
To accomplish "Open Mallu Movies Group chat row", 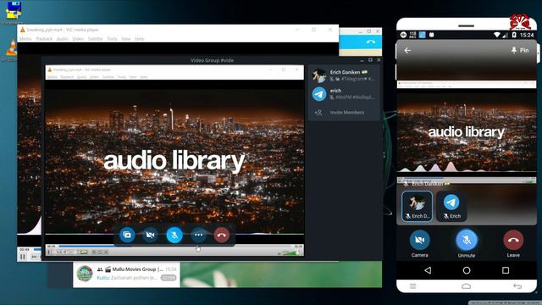I will point(126,274).
